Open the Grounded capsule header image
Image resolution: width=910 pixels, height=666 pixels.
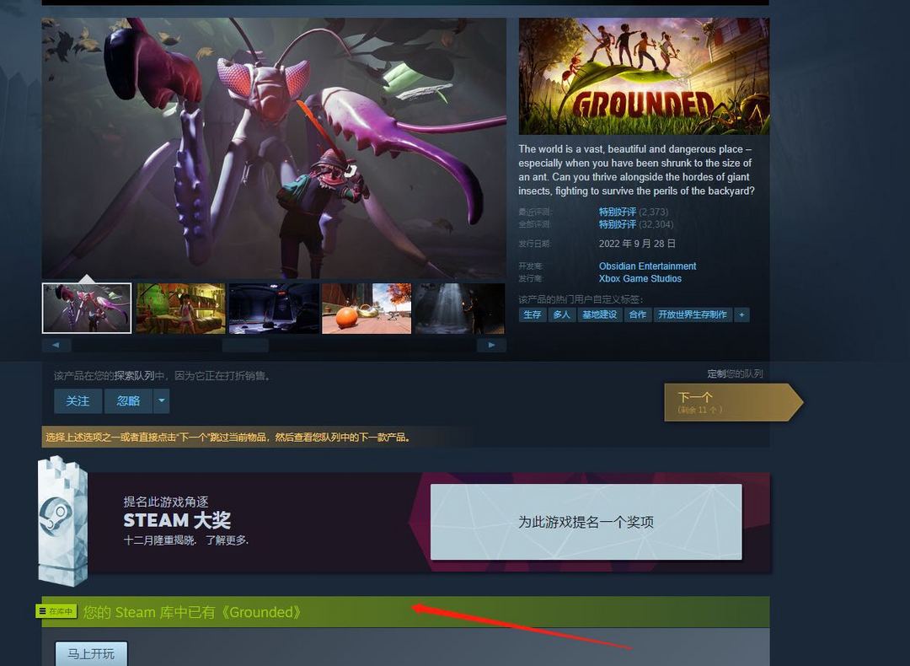pos(644,76)
